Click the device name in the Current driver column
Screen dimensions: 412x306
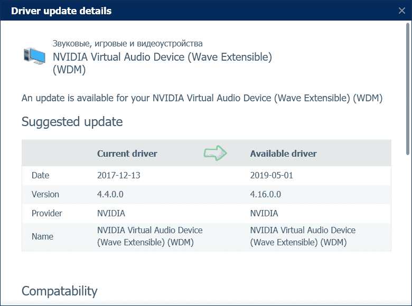[149, 236]
